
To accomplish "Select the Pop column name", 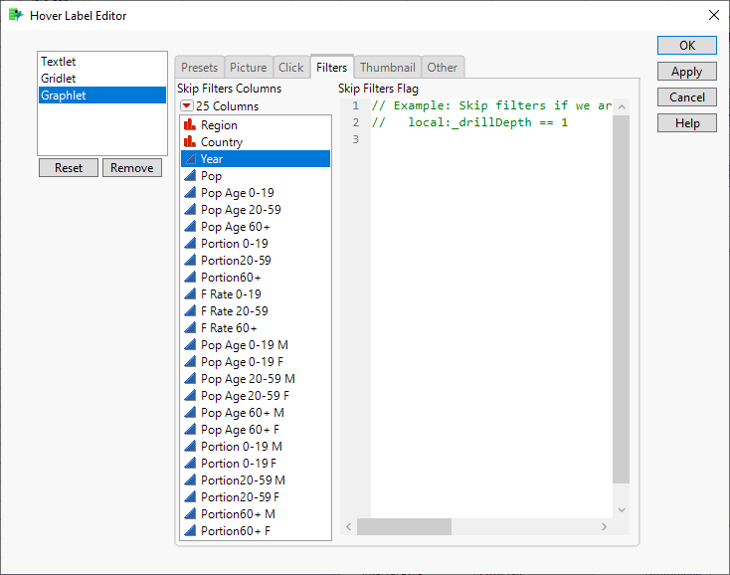I will point(211,176).
